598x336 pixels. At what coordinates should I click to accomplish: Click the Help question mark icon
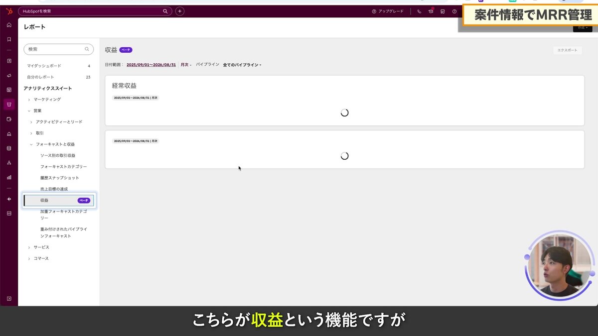click(x=454, y=11)
